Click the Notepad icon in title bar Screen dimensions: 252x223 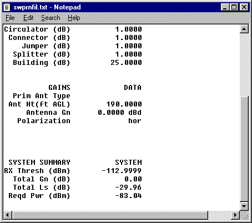(x=7, y=7)
